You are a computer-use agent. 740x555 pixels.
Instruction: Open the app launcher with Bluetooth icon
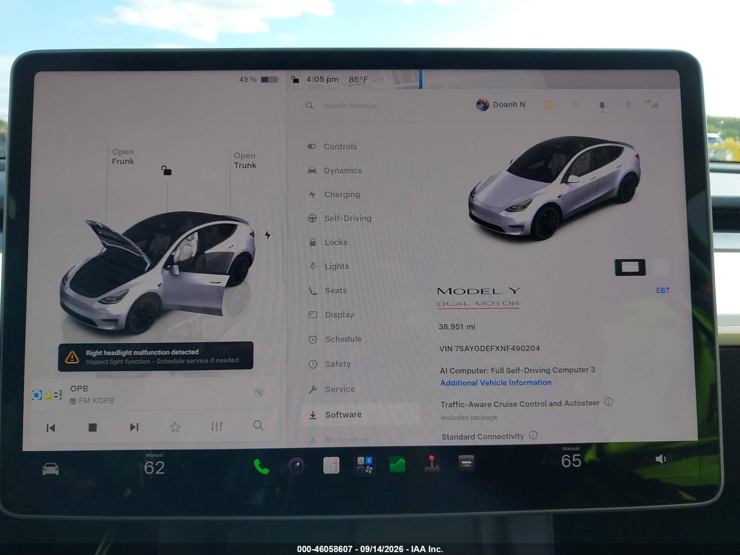coord(365,465)
